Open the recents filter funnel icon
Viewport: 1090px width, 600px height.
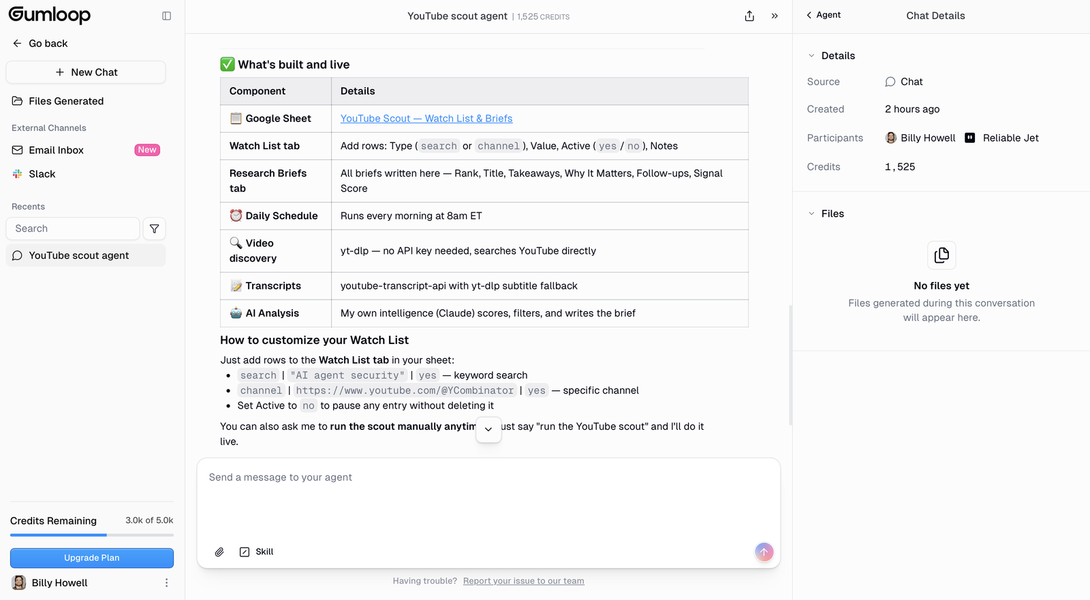(155, 229)
